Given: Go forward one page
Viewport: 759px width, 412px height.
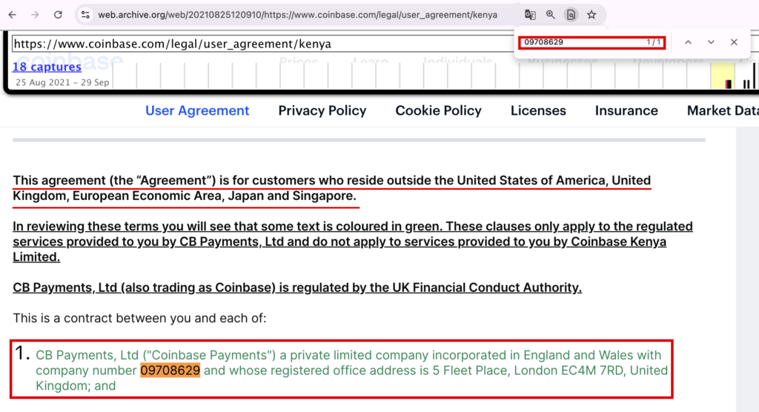Looking at the screenshot, I should coord(35,15).
